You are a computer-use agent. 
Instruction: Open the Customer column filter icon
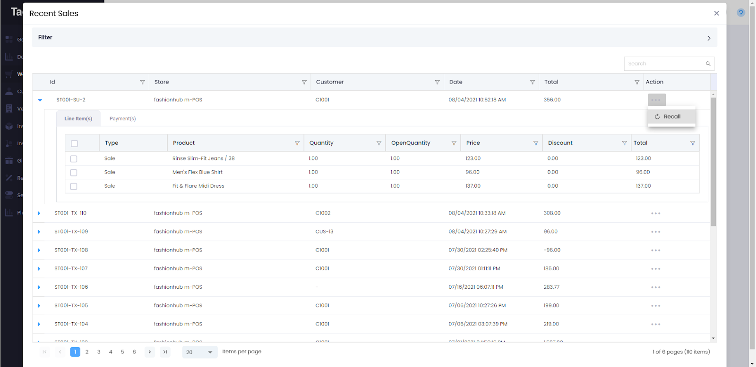[x=437, y=82]
